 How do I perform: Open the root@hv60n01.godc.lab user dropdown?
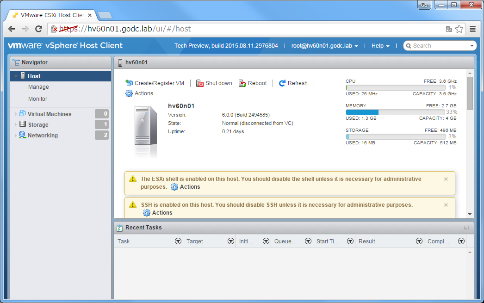(x=325, y=46)
